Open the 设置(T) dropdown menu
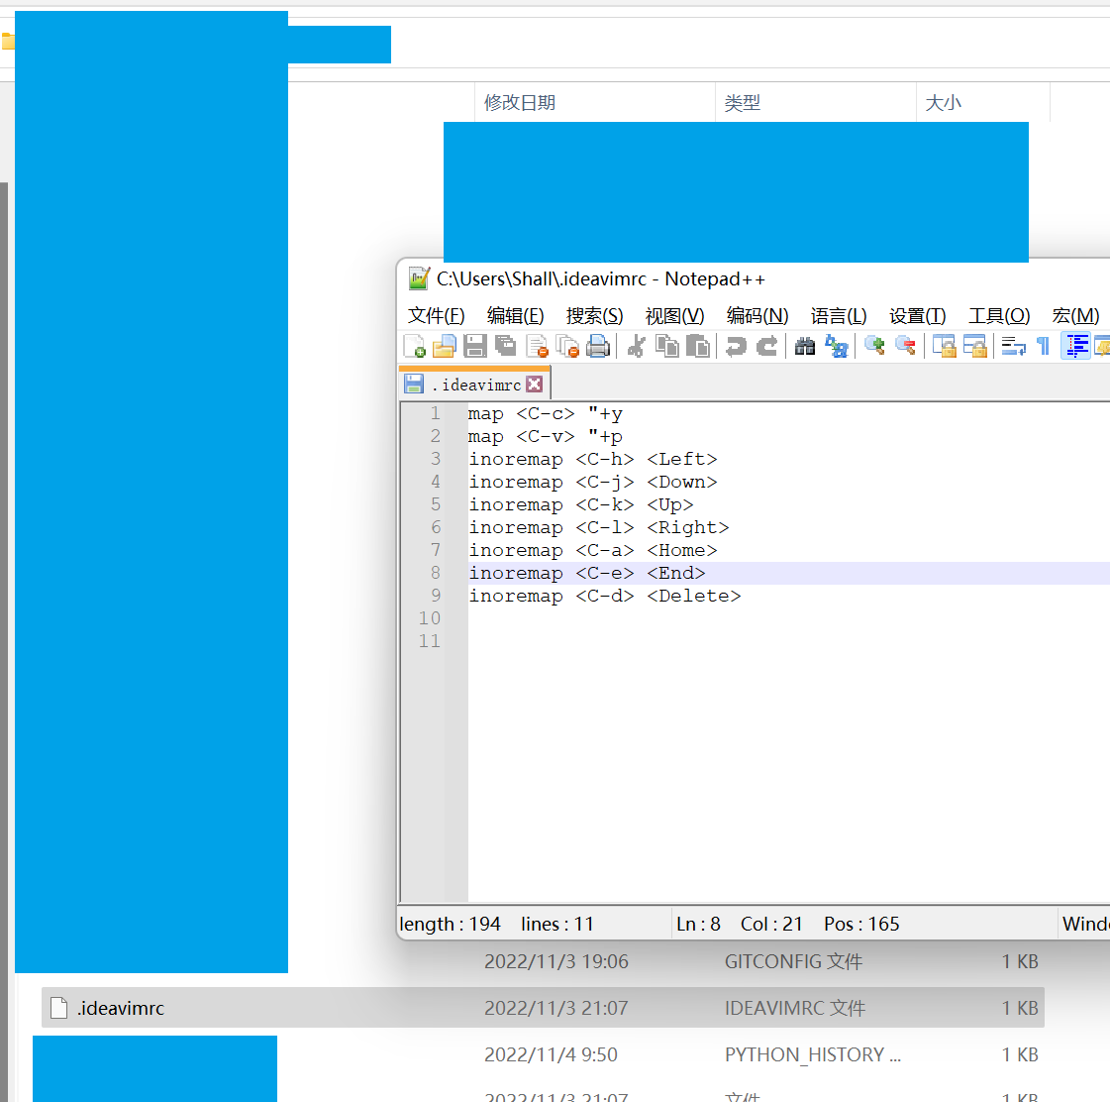 tap(917, 315)
